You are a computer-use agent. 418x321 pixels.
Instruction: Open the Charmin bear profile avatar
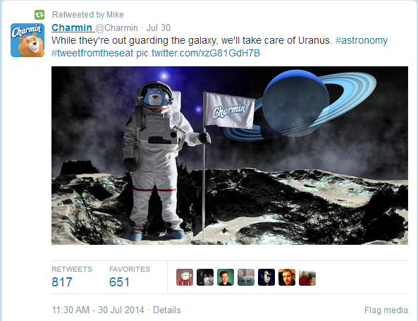tap(27, 40)
